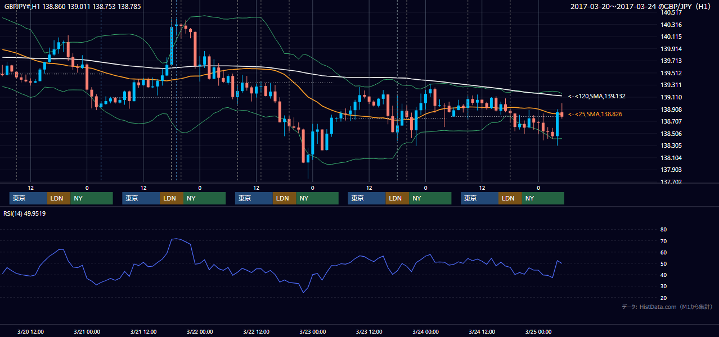Click the 138.908 price axis label
719x337 pixels.
[x=671, y=110]
